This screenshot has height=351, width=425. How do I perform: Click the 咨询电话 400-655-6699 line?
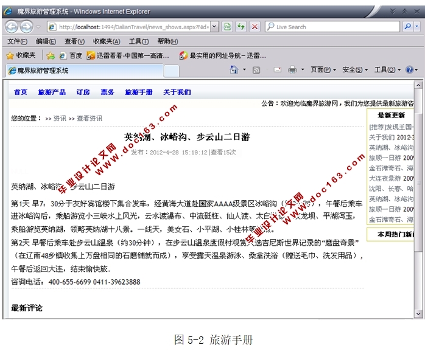click(76, 282)
